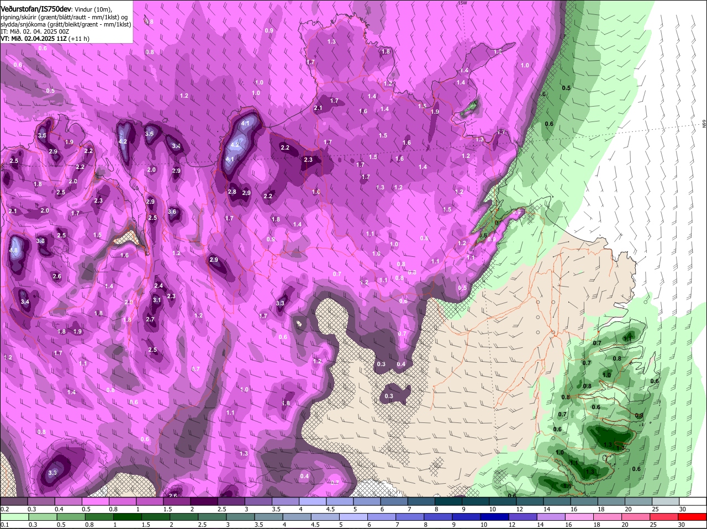The width and height of the screenshot is (707, 529).
Task: Select the upper legend swatch between 0.2 and 0.3
Action: (14, 501)
